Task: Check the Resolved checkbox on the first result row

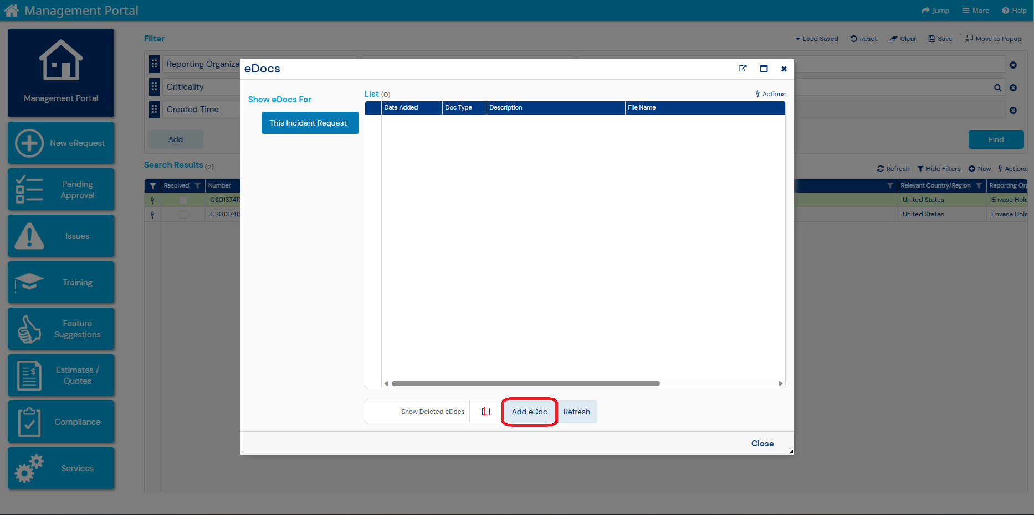Action: [x=183, y=200]
